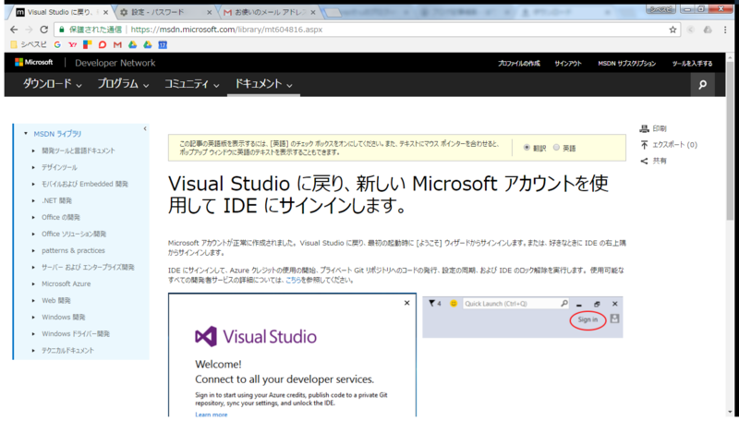Open the red-blue-yellow blocks bookmark icon

click(x=87, y=44)
